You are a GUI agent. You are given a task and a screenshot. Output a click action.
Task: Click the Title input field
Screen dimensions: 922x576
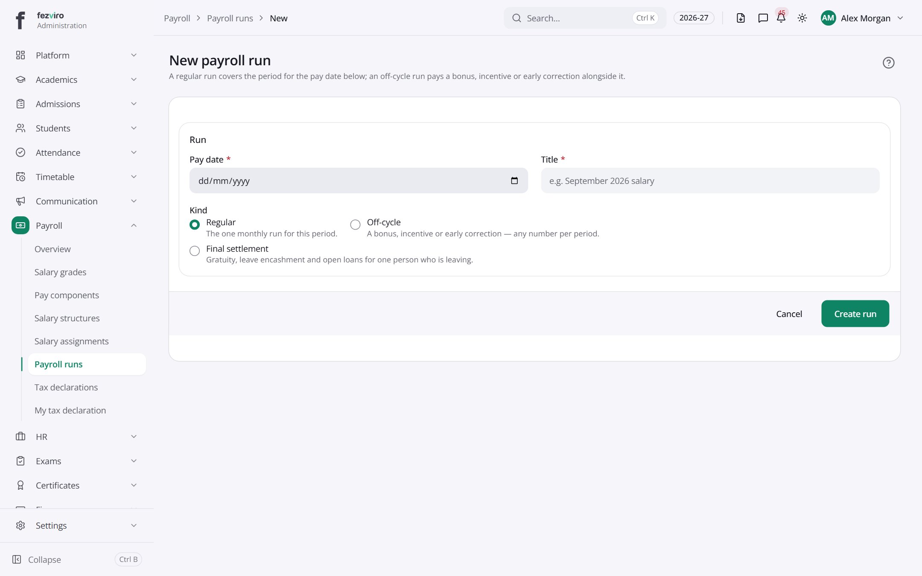tap(710, 180)
